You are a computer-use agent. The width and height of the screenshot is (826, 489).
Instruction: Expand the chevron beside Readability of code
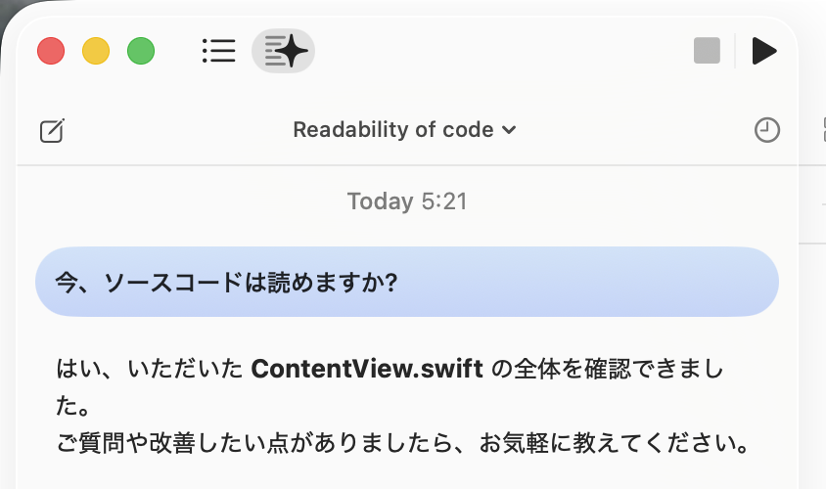509,130
